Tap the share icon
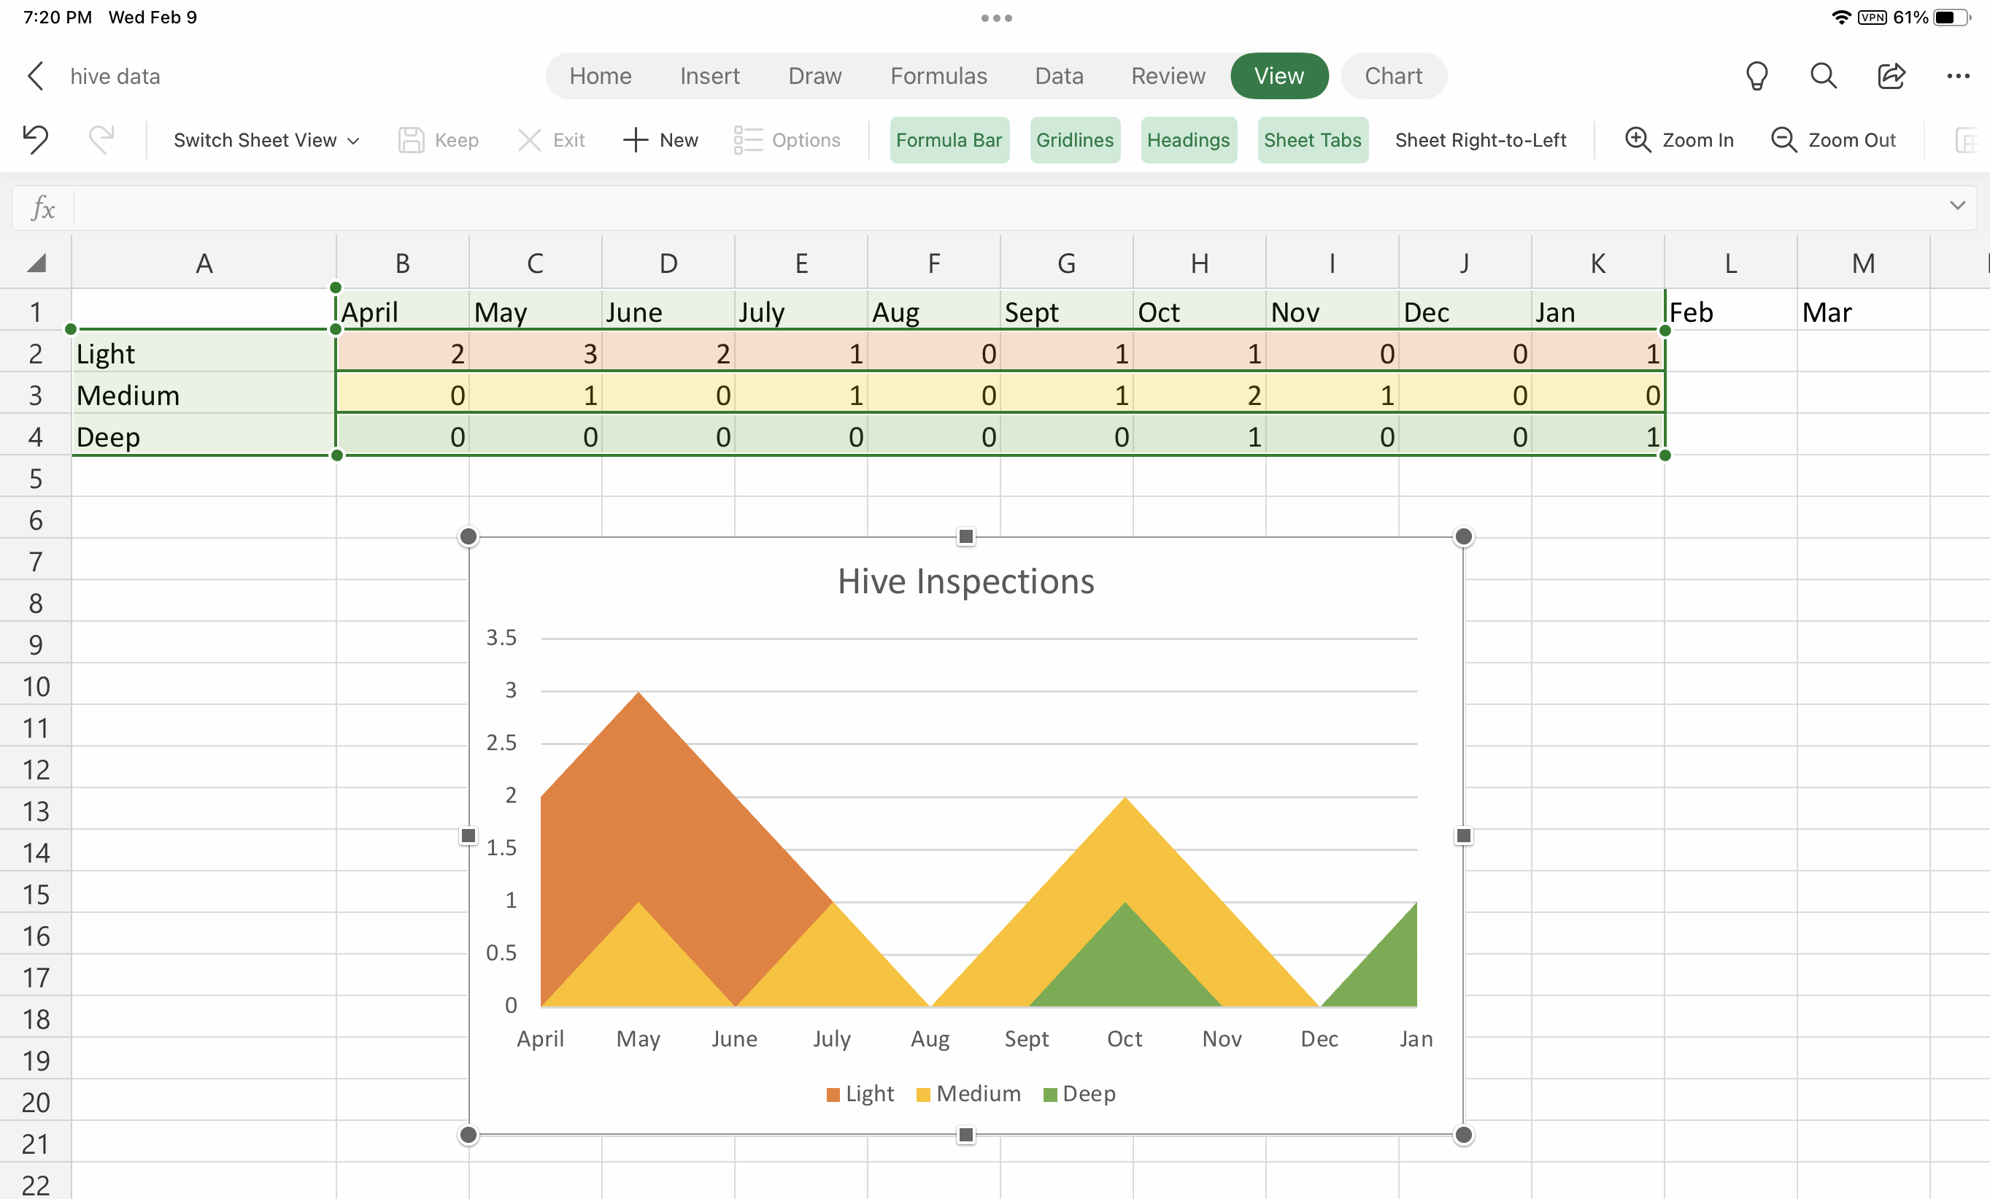The image size is (1990, 1199). pos(1891,76)
